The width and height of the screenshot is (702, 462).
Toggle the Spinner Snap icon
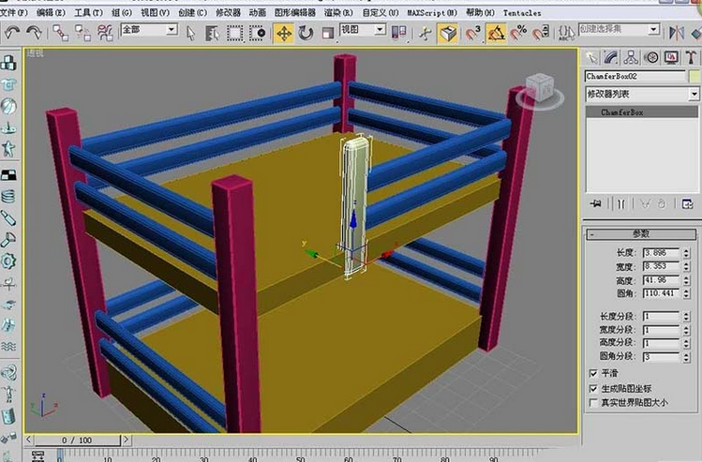point(542,33)
